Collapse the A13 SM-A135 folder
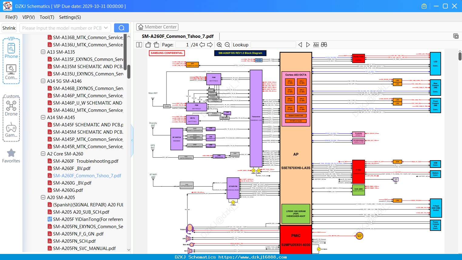 [x=43, y=52]
